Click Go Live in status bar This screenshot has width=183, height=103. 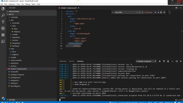tap(113, 102)
